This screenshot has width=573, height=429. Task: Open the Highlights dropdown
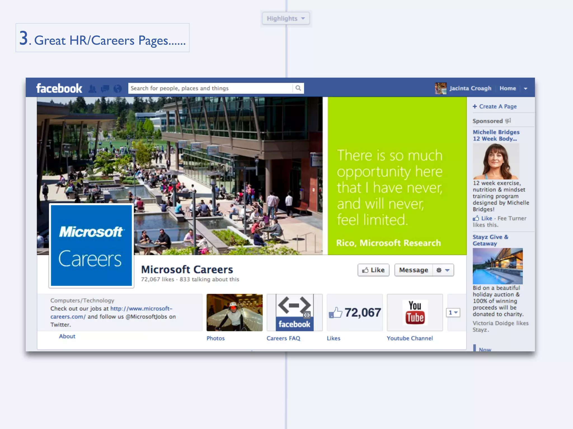pyautogui.click(x=286, y=18)
